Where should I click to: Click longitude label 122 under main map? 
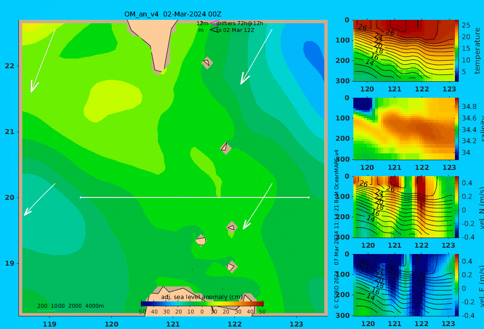point(235,324)
